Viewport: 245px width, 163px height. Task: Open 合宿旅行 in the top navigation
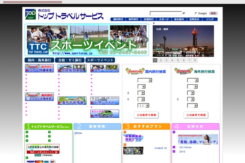click(x=149, y=19)
